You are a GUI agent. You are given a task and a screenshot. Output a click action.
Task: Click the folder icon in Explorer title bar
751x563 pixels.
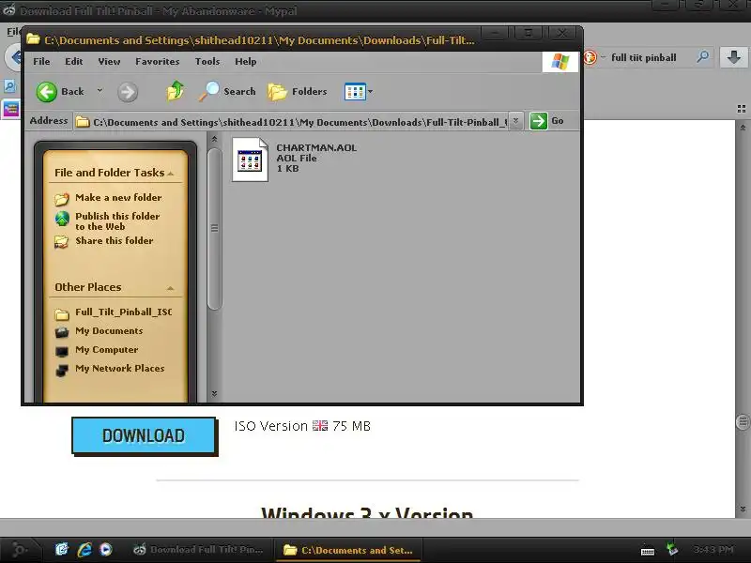pos(33,38)
